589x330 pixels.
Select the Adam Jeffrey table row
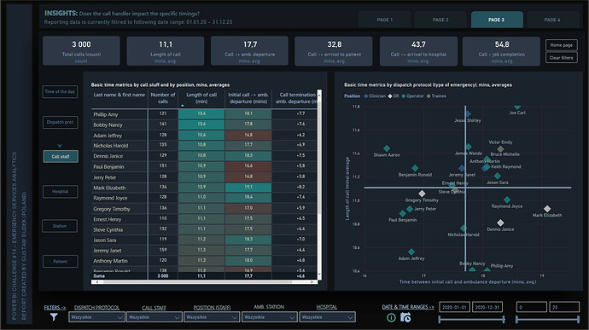204,135
